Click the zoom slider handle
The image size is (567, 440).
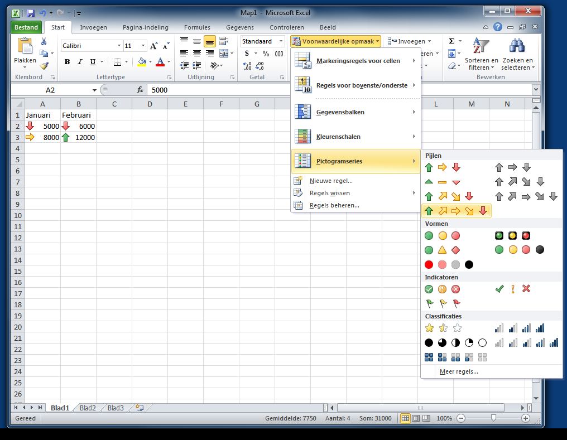[x=493, y=418]
